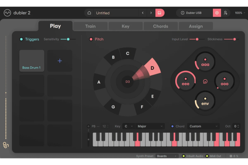Toggle the Triggers section on or off
Image resolution: width=248 pixels, height=165 pixels.
tap(21, 39)
